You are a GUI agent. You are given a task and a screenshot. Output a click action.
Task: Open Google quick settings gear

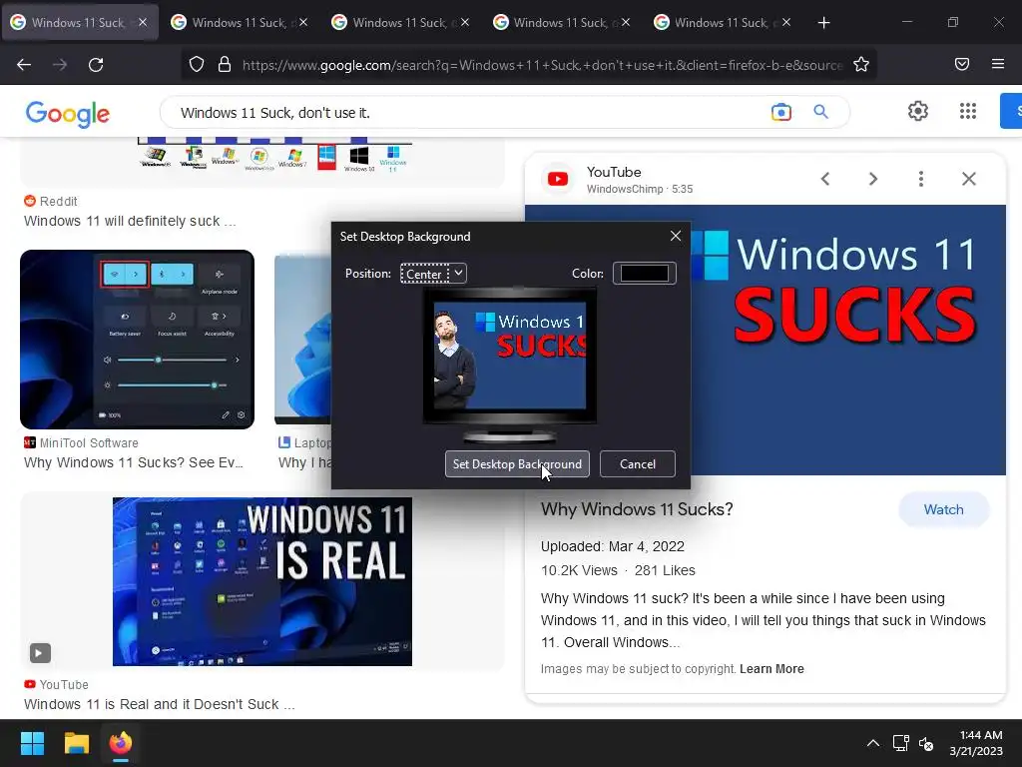click(918, 111)
